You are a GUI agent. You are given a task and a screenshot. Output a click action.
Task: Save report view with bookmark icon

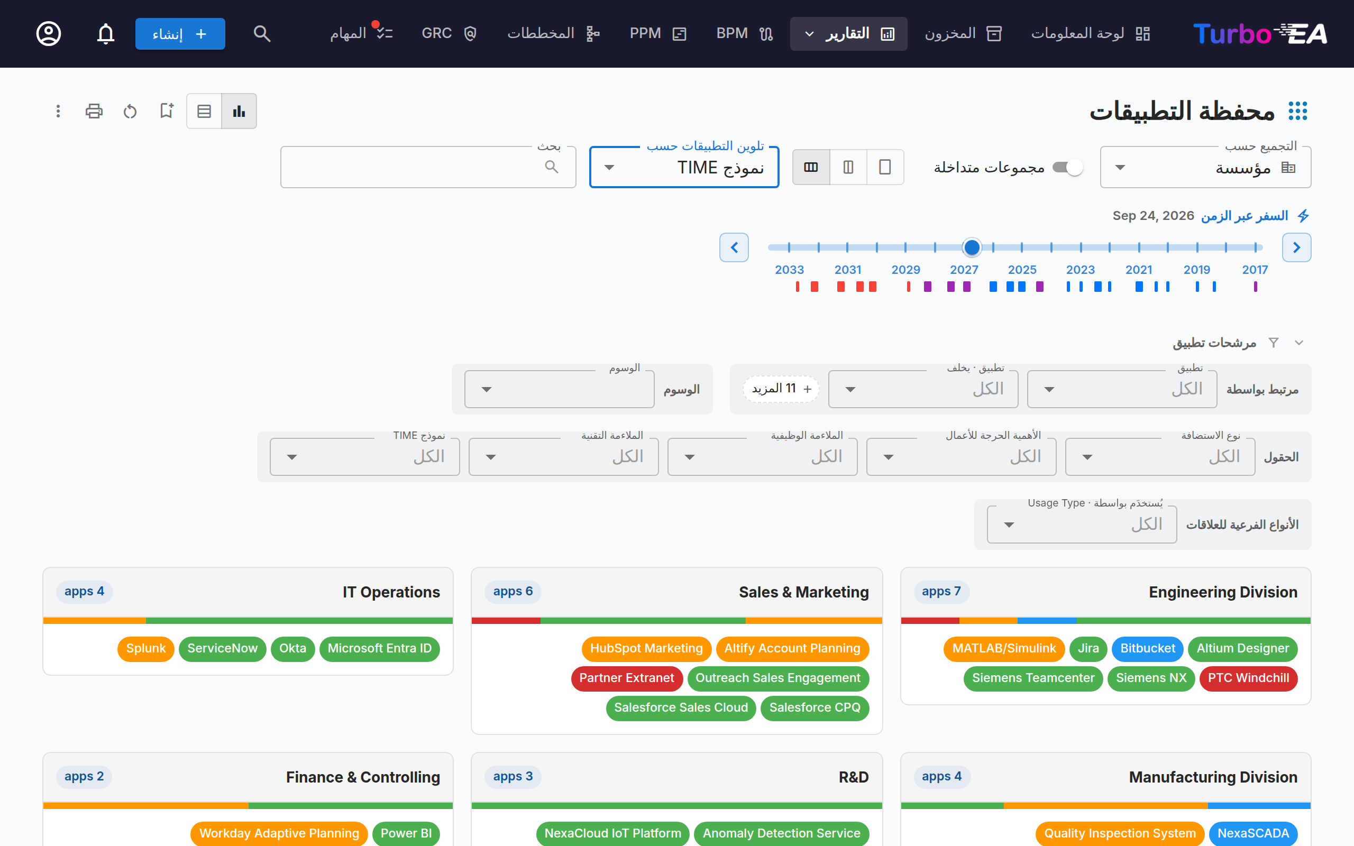pos(166,111)
